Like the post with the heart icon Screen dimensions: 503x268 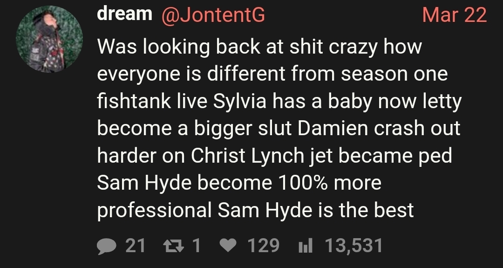point(228,246)
